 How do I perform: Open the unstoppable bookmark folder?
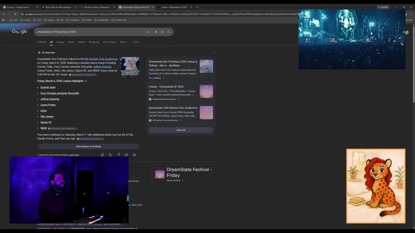[101, 20]
